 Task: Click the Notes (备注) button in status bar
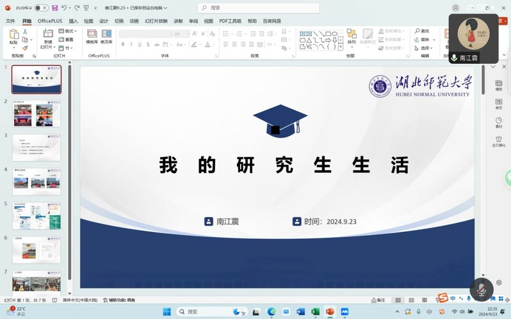pos(378,300)
